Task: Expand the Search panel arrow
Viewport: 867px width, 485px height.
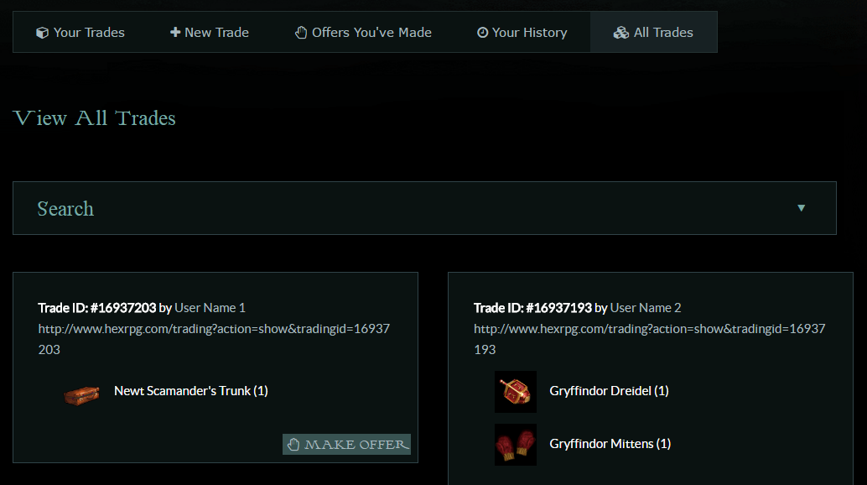Action: [x=802, y=208]
